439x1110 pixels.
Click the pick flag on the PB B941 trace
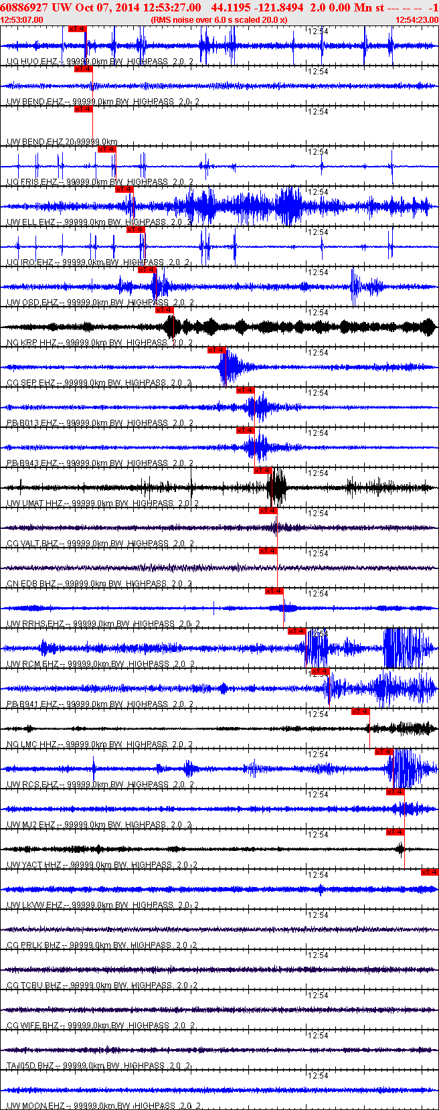321,671
